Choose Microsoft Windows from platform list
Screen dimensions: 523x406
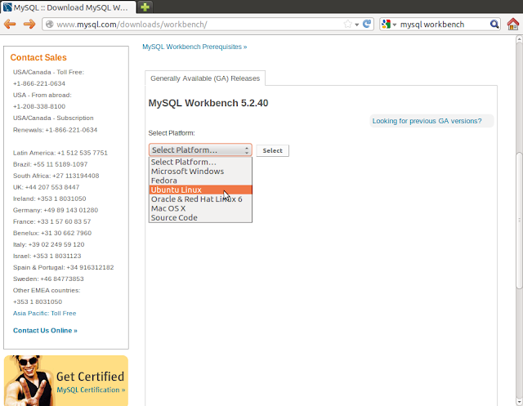click(x=200, y=172)
